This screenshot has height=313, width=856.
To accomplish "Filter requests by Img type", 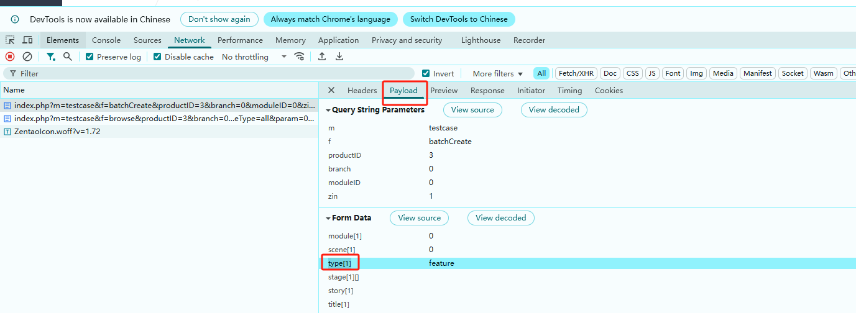I will [x=697, y=73].
